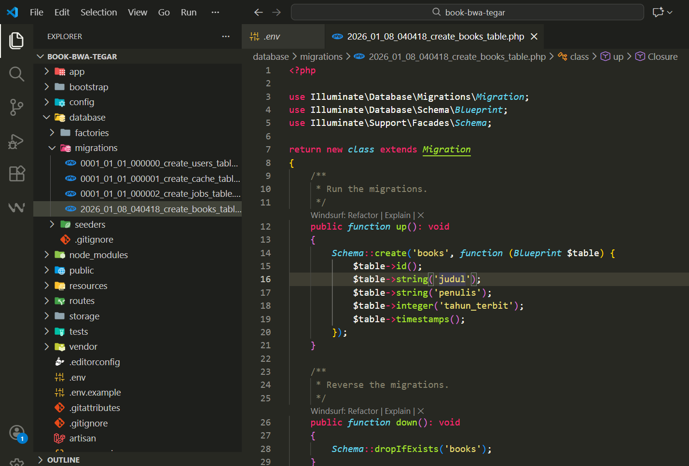Open the Run and Debug view
689x466 pixels.
tap(16, 141)
